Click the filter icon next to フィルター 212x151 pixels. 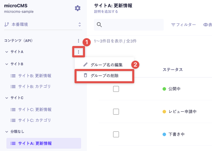[173, 25]
